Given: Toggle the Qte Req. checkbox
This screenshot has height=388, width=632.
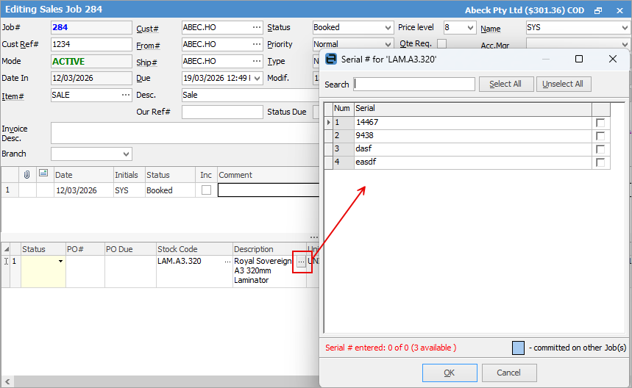Looking at the screenshot, I should (x=441, y=43).
